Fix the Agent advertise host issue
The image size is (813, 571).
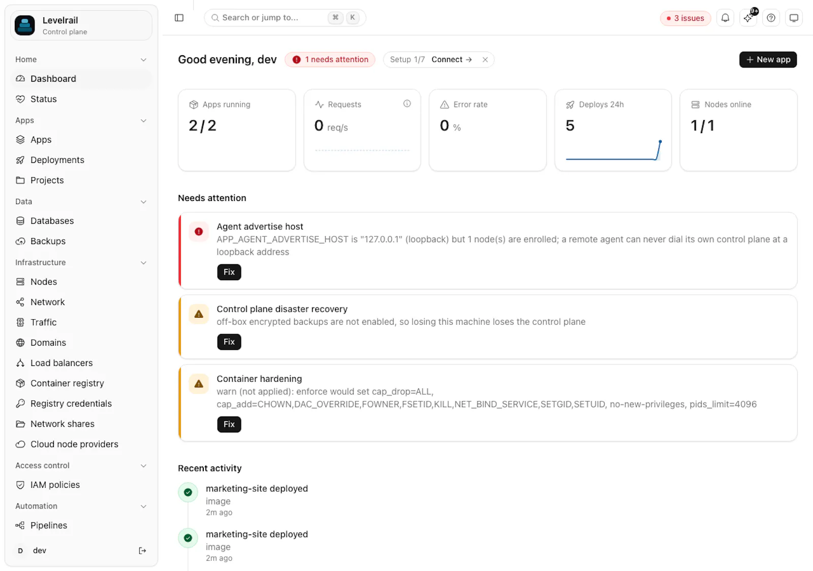pyautogui.click(x=229, y=272)
